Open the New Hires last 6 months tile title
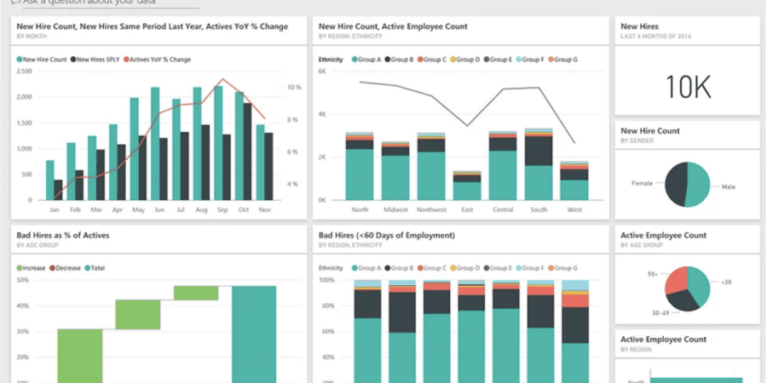The height and width of the screenshot is (383, 767). coord(639,26)
